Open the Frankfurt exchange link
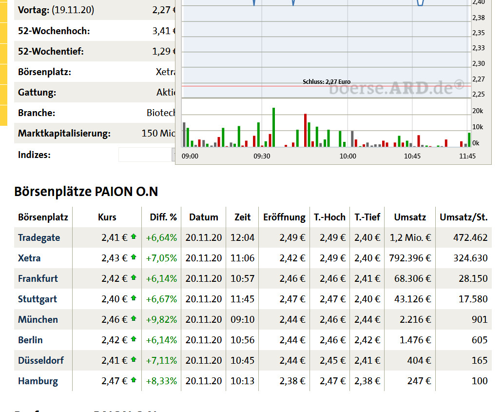The width and height of the screenshot is (503, 412). click(x=38, y=278)
